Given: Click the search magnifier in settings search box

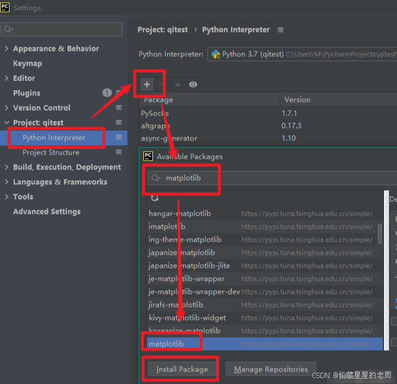Looking at the screenshot, I should [8, 29].
